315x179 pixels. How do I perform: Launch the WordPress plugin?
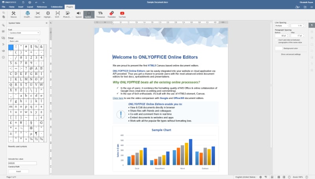(x=28, y=15)
